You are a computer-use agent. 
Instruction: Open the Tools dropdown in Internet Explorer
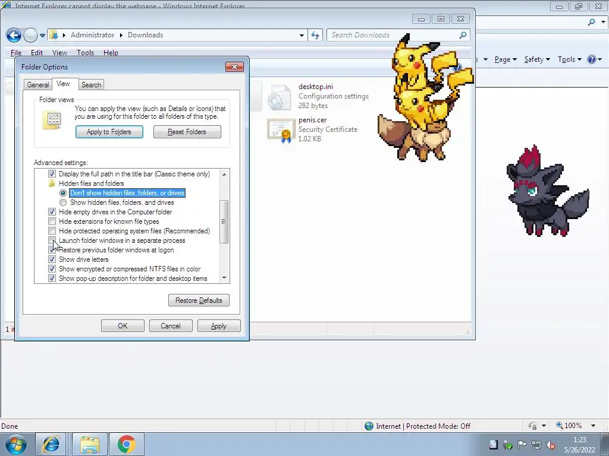click(x=569, y=59)
